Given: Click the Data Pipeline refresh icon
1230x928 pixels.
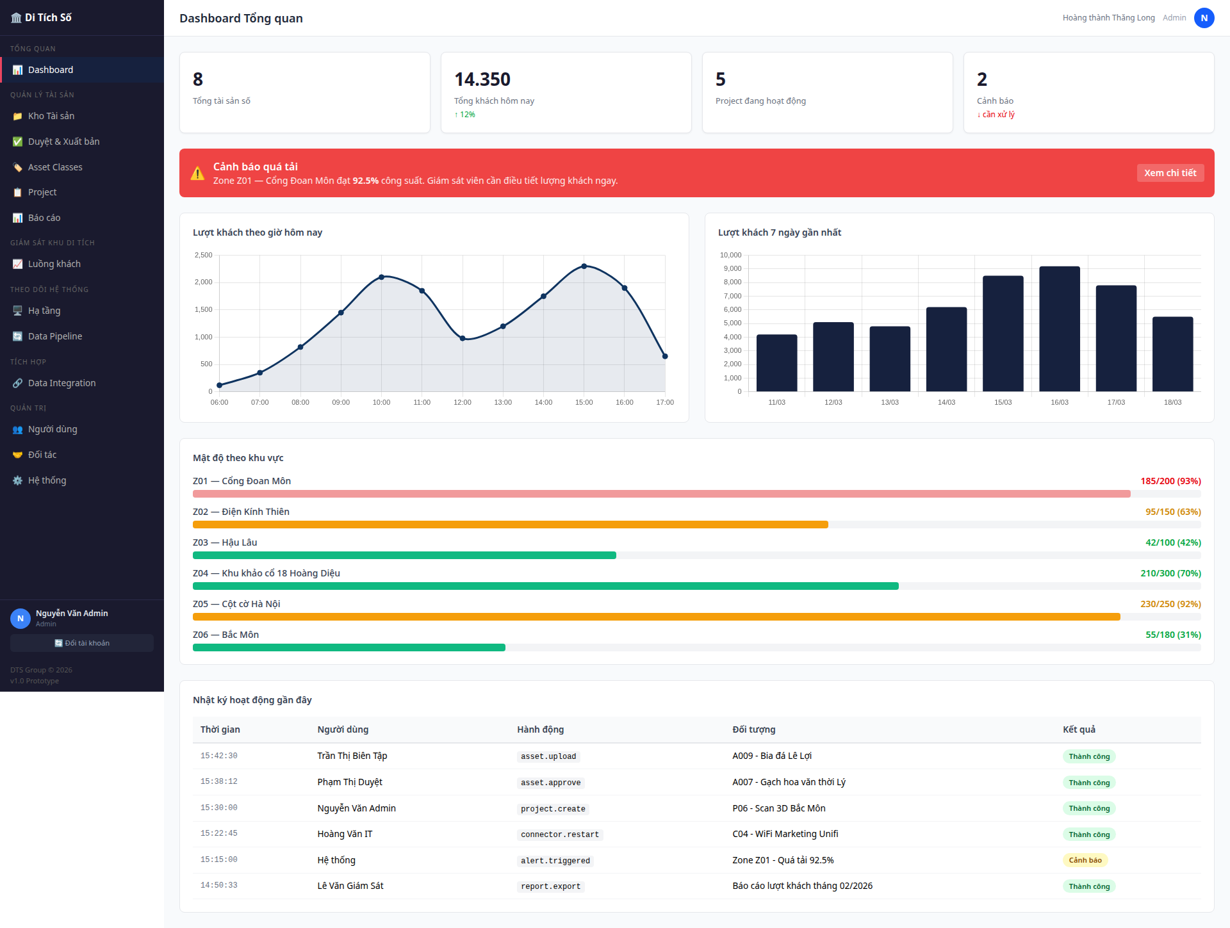Looking at the screenshot, I should pyautogui.click(x=17, y=336).
